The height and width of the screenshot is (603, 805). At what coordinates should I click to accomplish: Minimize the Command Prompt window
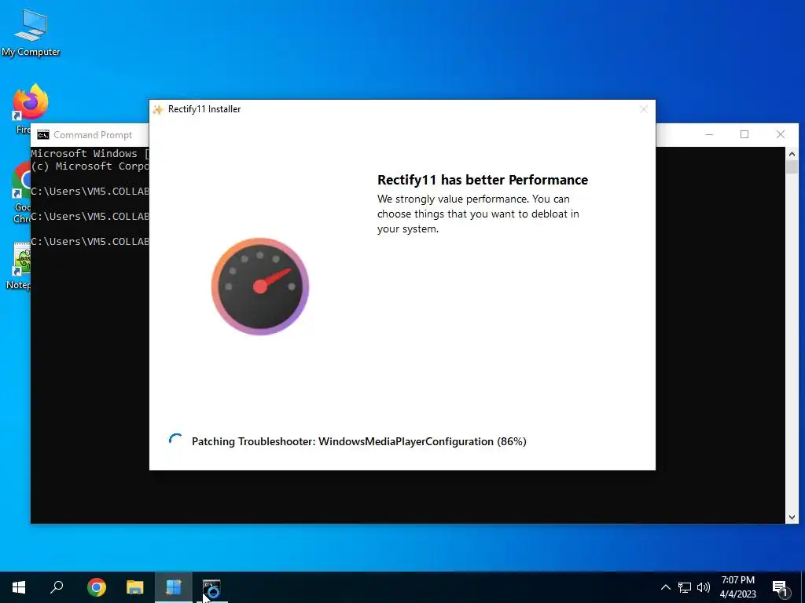click(709, 134)
